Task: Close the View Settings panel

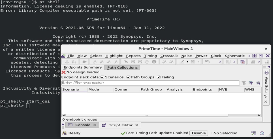Action: pyautogui.click(x=265, y=102)
